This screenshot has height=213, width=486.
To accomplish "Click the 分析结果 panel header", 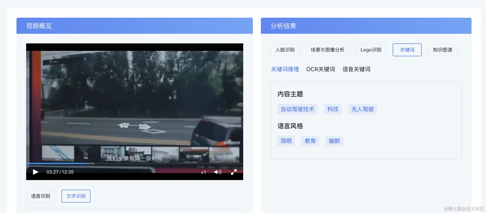I will [x=366, y=26].
